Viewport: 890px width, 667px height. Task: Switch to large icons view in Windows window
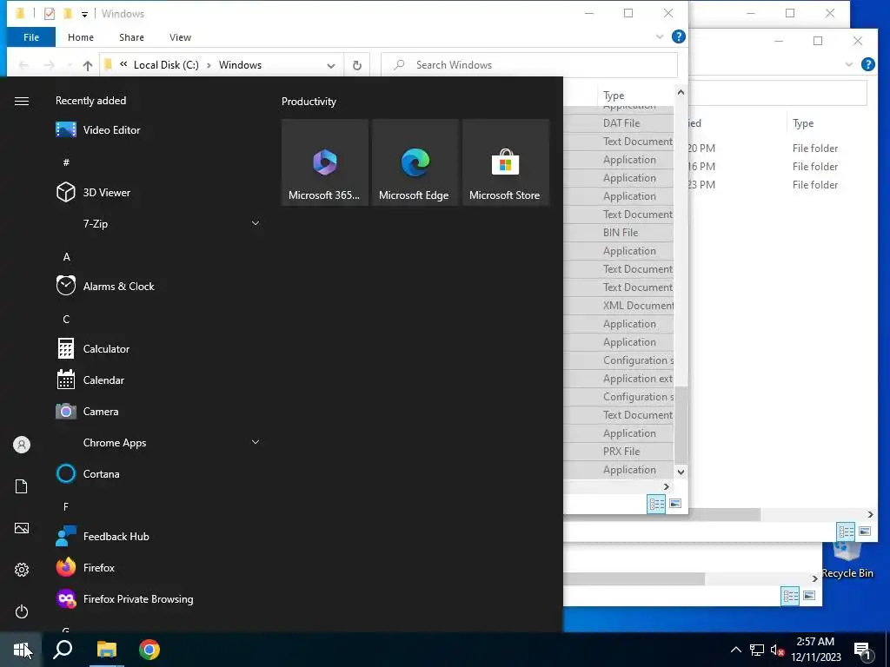674,504
